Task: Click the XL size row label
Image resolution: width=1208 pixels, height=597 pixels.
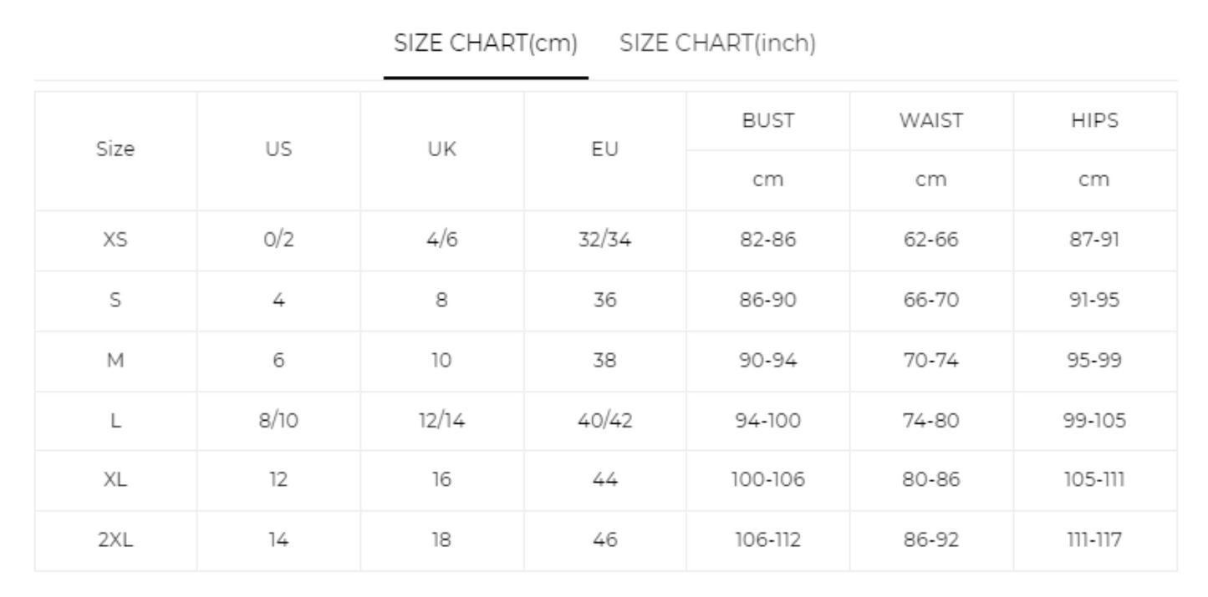Action: click(115, 481)
